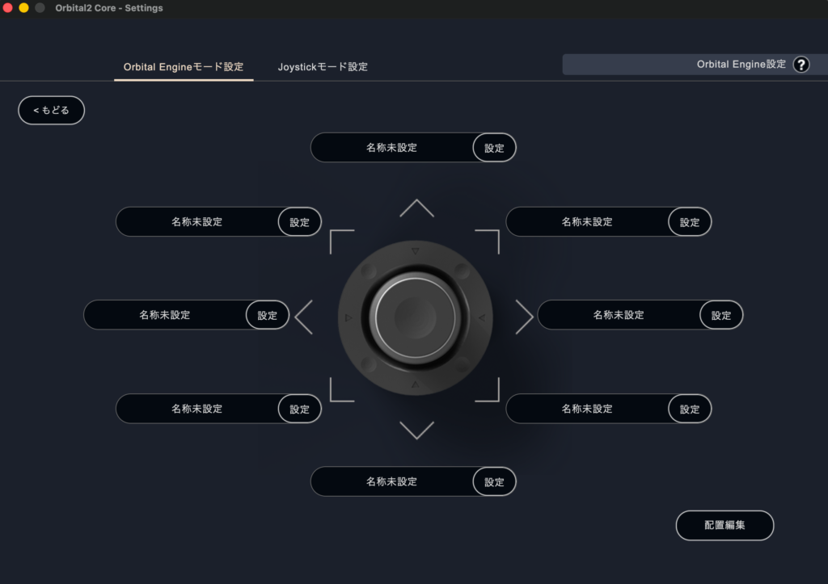Click 設定 for the bottom (down) slot
828x584 pixels.
click(x=494, y=481)
